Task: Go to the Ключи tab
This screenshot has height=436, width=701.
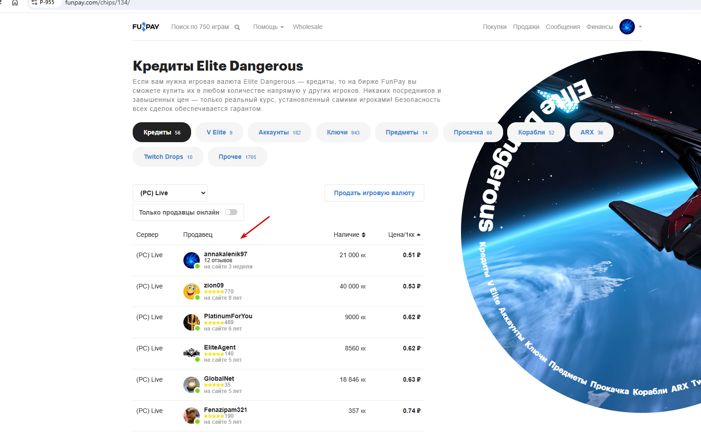Action: (x=343, y=132)
